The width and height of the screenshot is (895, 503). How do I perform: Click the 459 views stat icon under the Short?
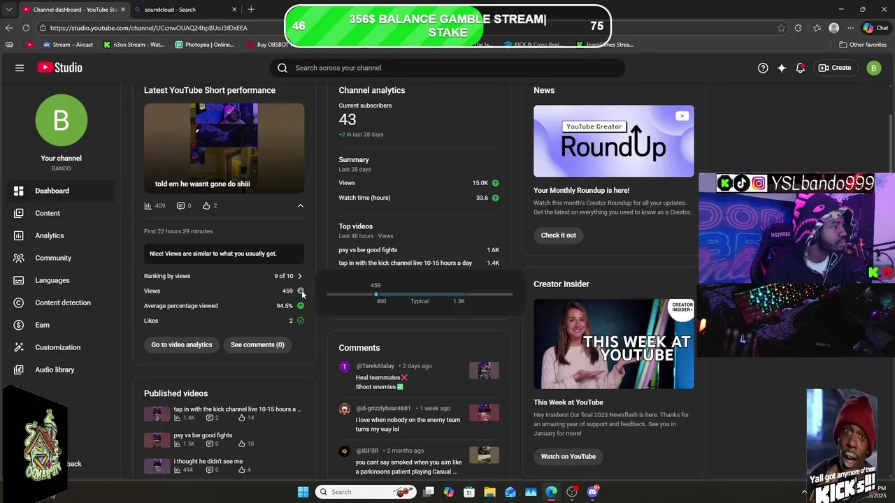click(x=148, y=205)
